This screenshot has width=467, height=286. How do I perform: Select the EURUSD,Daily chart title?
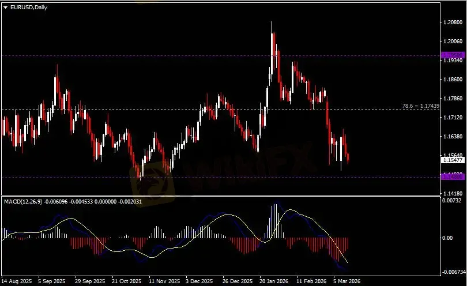click(29, 7)
